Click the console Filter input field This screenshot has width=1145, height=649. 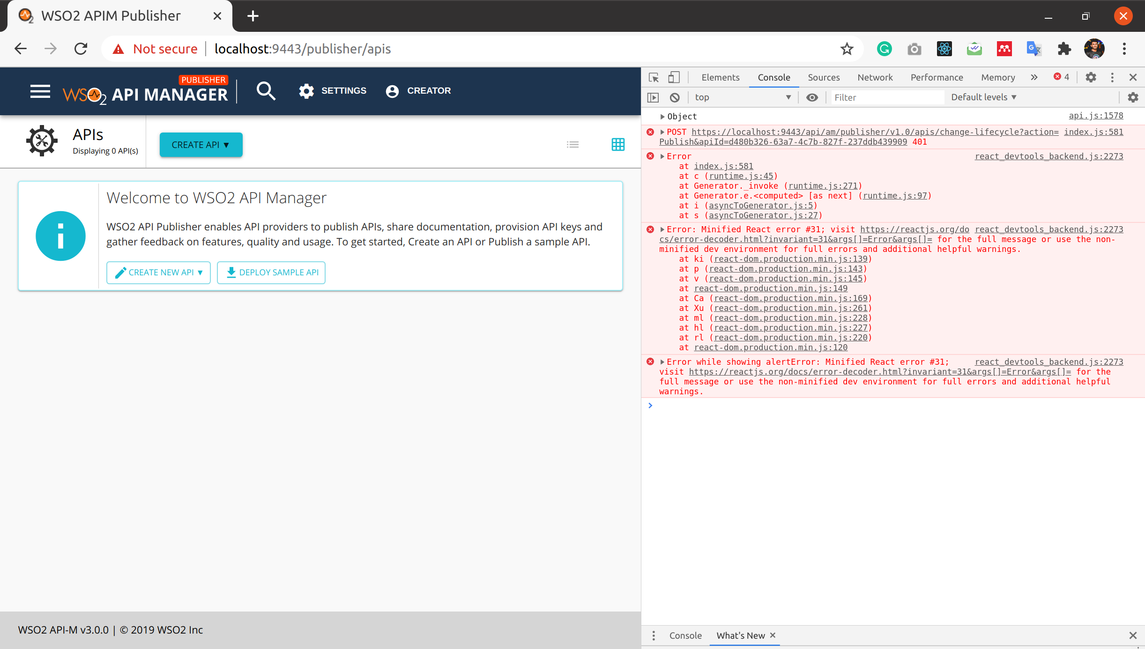[886, 97]
